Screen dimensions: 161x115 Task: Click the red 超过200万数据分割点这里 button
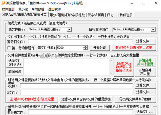[x=134, y=48]
